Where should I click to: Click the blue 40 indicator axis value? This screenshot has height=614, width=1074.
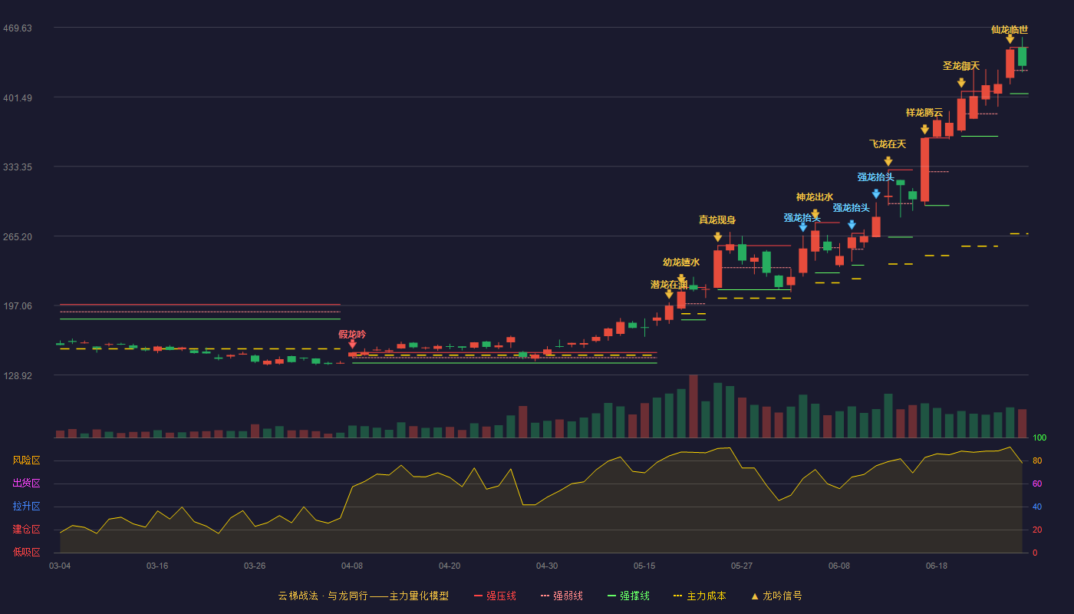click(x=1037, y=507)
